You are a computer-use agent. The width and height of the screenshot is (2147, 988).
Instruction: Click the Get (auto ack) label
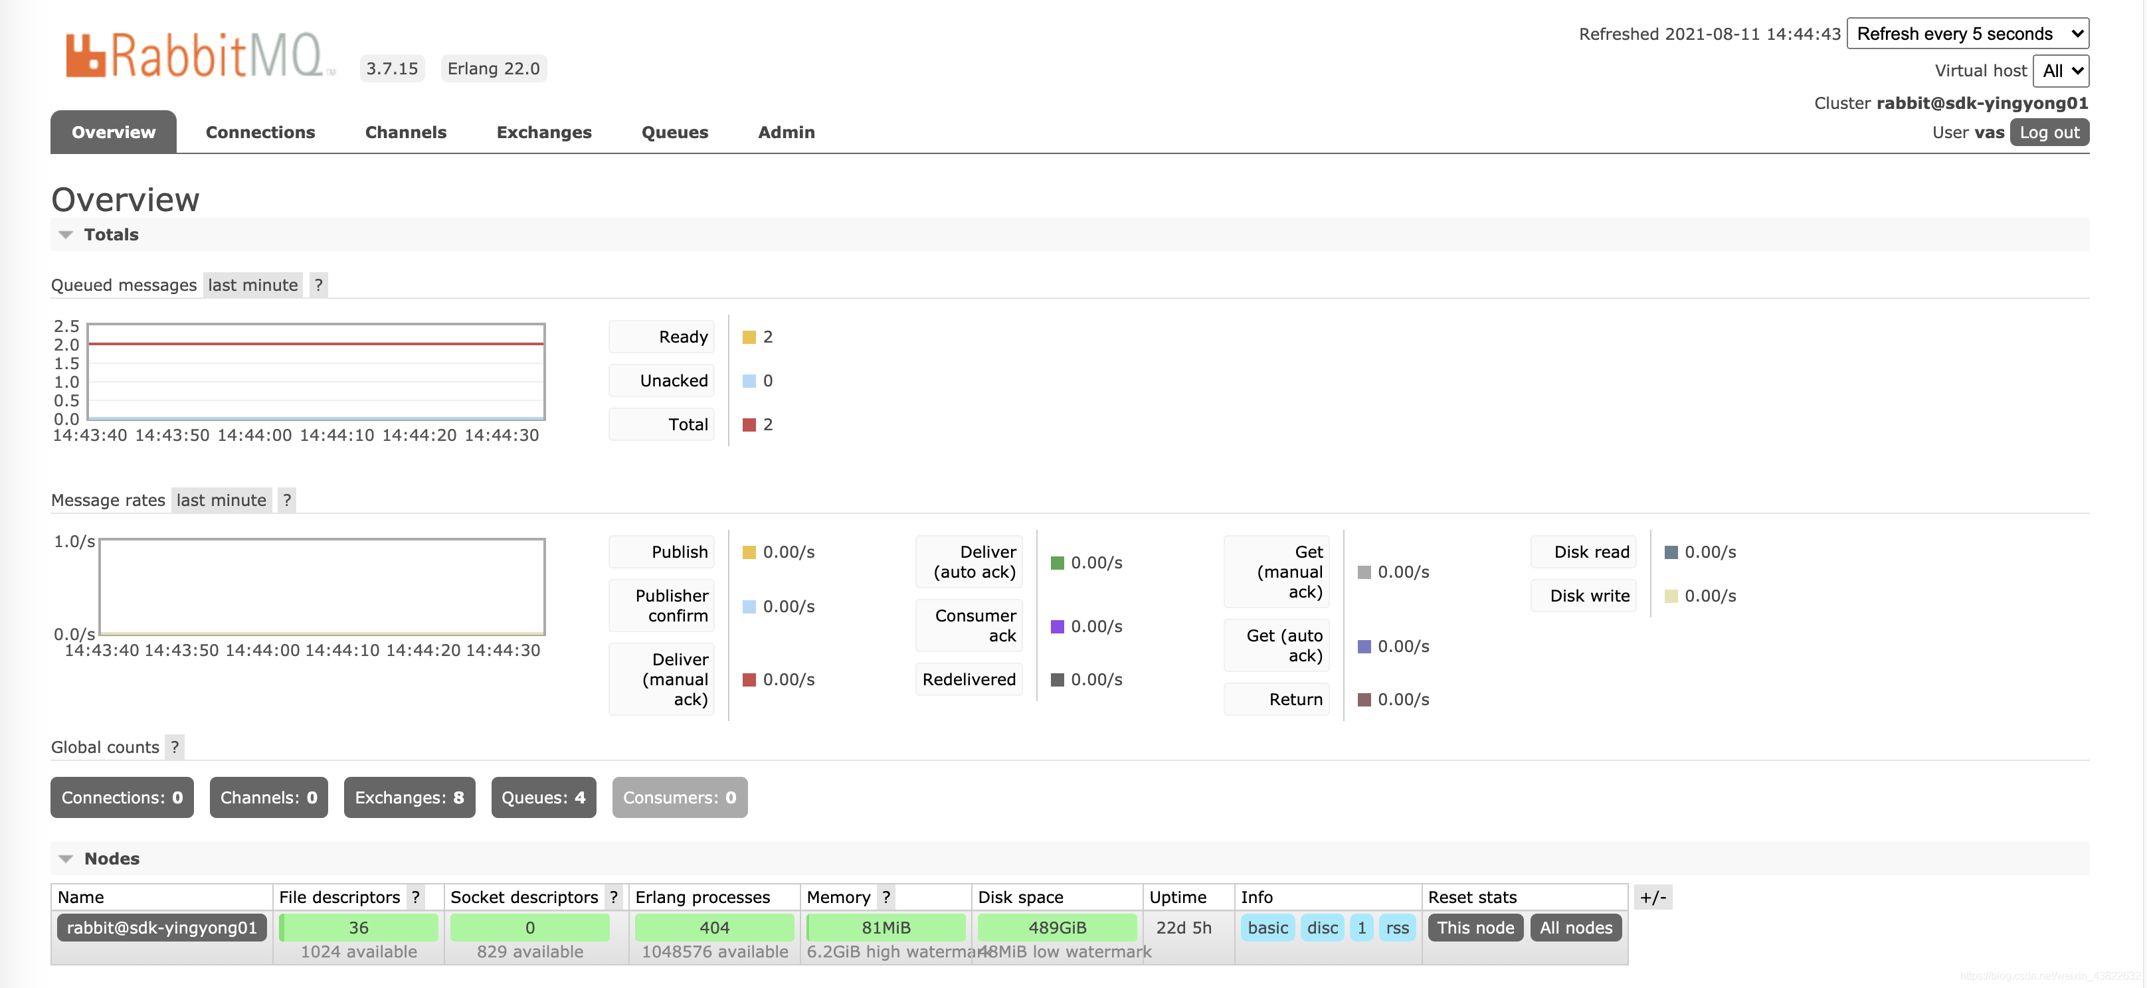1277,645
